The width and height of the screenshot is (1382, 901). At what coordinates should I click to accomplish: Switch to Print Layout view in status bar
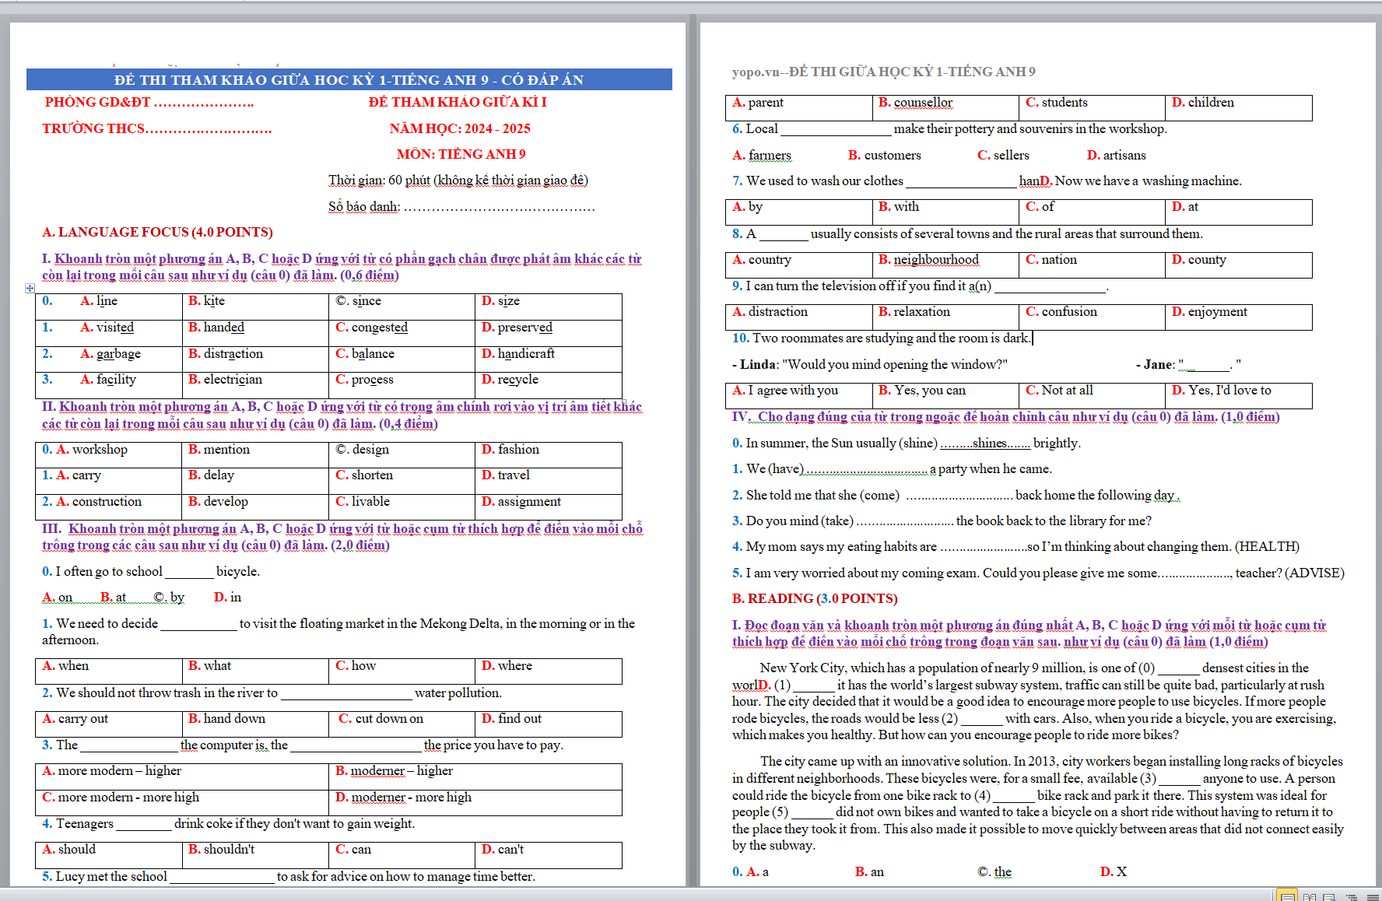click(x=1288, y=896)
